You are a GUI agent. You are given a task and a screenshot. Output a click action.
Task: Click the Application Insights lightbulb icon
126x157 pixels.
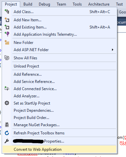7,34
